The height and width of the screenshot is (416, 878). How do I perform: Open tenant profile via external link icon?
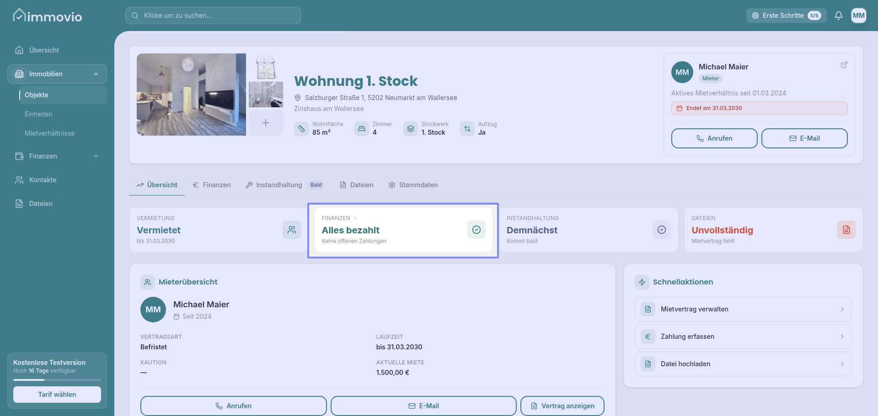coord(844,65)
